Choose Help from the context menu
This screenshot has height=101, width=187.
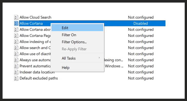coord(77,67)
